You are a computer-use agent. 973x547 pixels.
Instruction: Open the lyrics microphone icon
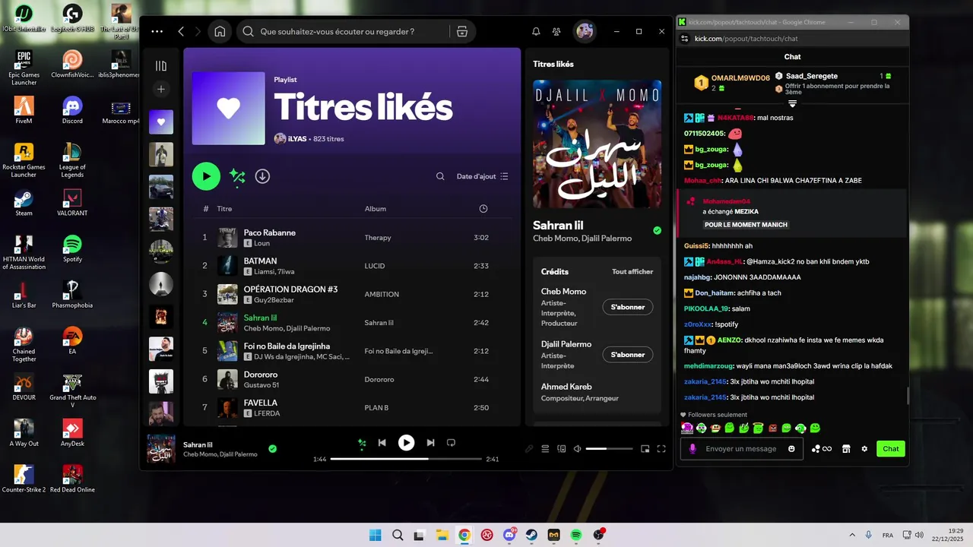[529, 449]
